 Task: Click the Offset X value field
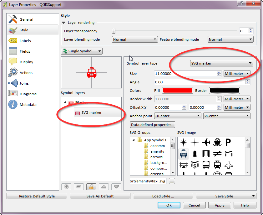pos(168,107)
